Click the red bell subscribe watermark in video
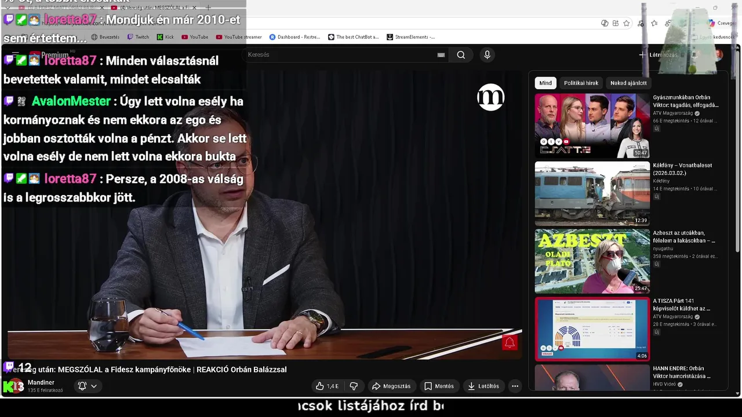Image resolution: width=742 pixels, height=417 pixels. (510, 343)
